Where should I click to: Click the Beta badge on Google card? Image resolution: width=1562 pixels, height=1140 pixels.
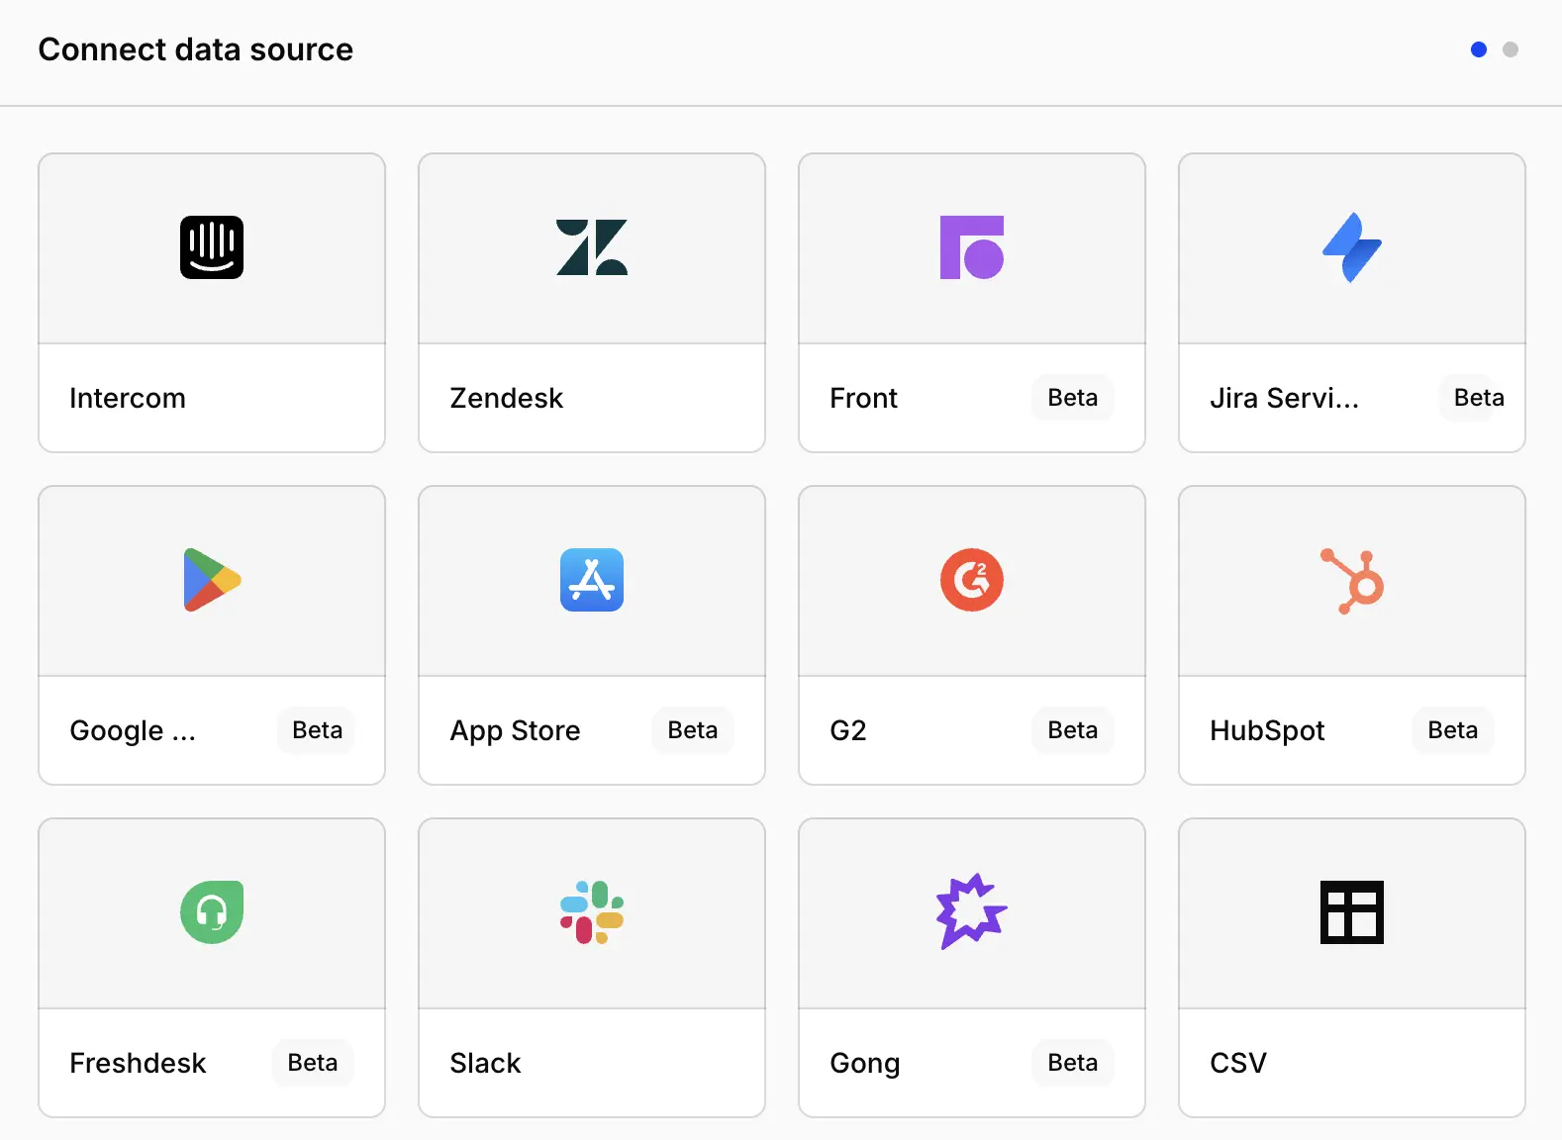pos(317,730)
